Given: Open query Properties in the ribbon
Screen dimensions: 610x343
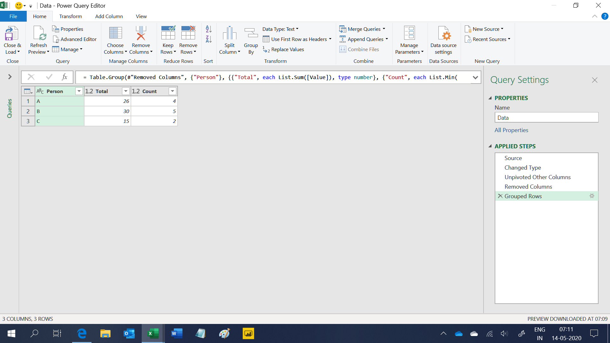Looking at the screenshot, I should (68, 29).
